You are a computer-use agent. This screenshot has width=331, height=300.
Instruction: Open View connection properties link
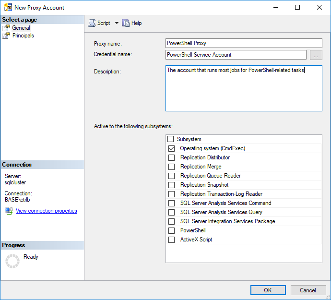tap(46, 211)
